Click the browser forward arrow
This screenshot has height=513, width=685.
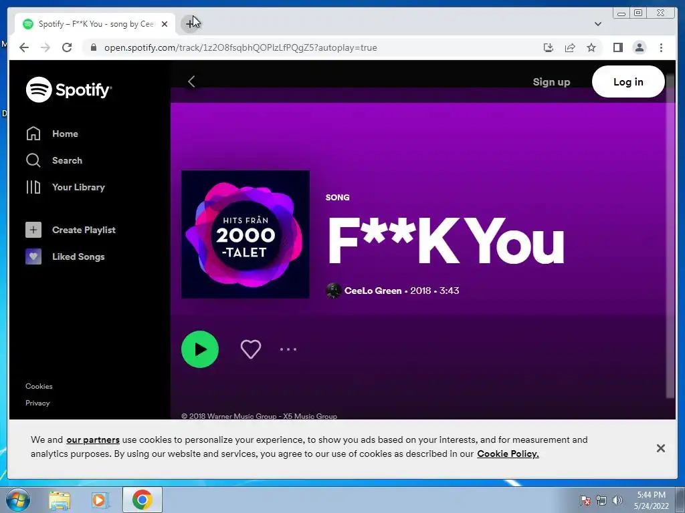tap(45, 47)
